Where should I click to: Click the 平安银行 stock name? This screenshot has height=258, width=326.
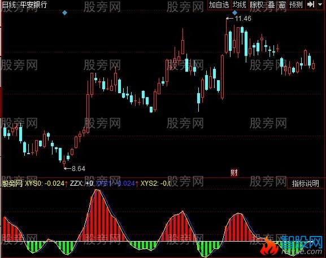33,5
